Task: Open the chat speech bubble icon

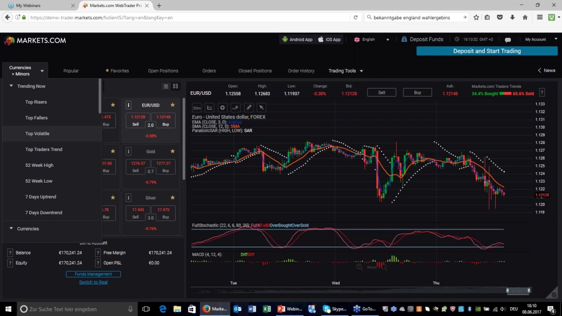Action: [508, 39]
